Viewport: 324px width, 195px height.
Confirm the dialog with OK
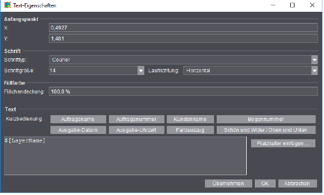pyautogui.click(x=265, y=183)
